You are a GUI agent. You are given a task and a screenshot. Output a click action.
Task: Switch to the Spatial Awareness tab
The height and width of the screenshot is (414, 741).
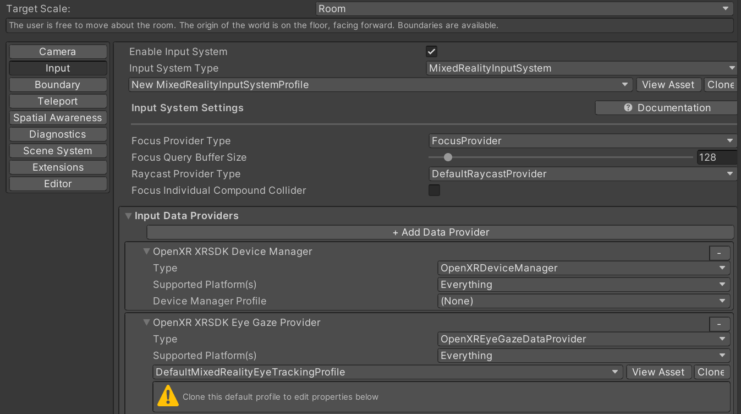coord(58,117)
